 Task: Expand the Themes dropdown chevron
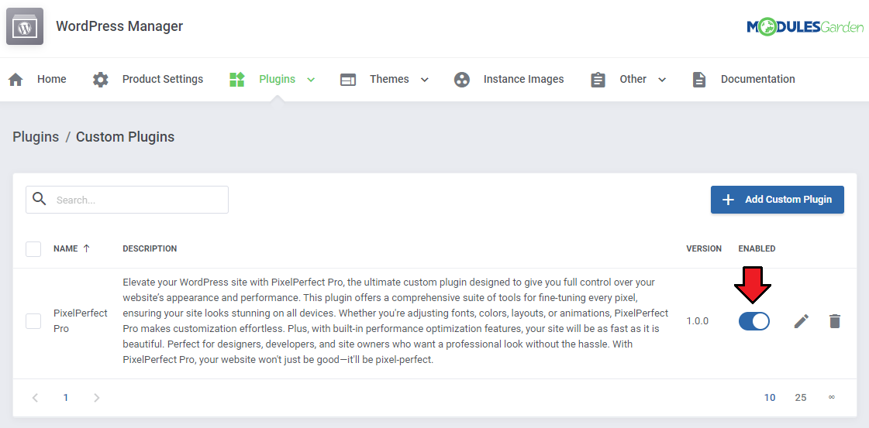(x=425, y=80)
